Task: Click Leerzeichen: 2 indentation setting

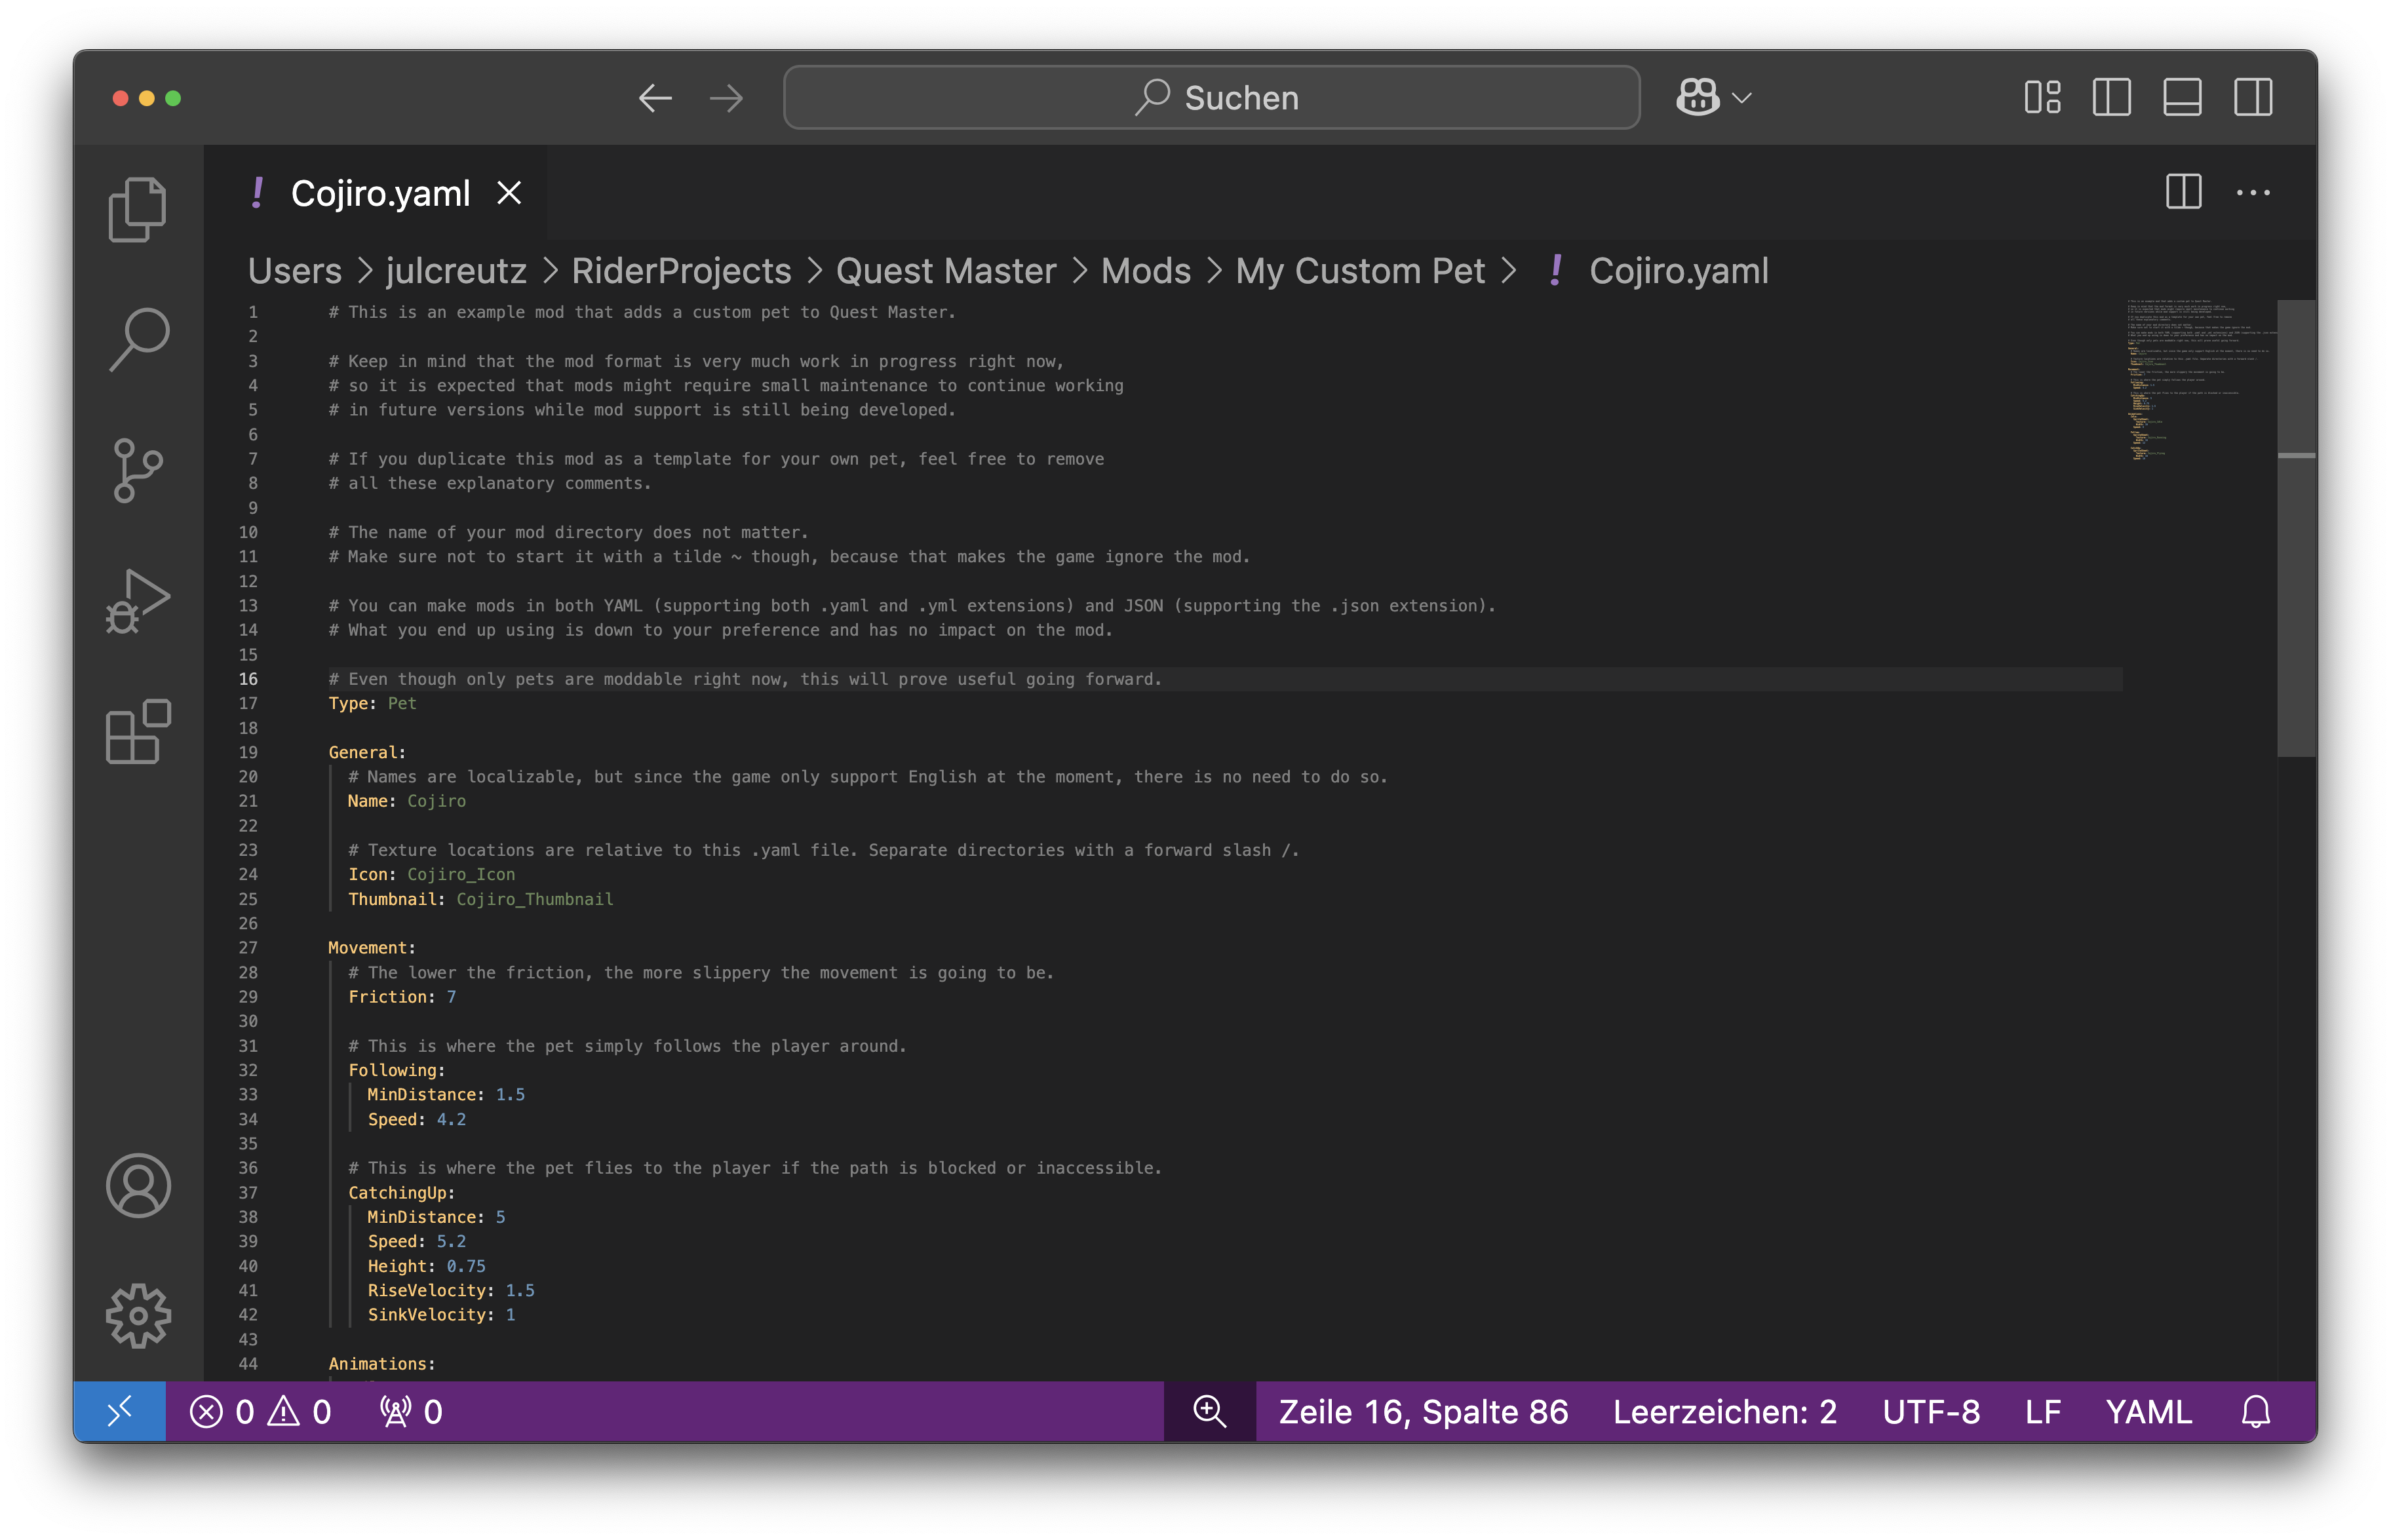Action: point(1725,1412)
